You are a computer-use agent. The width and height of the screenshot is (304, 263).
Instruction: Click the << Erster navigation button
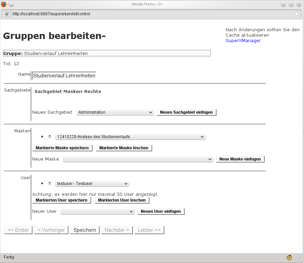18,230
